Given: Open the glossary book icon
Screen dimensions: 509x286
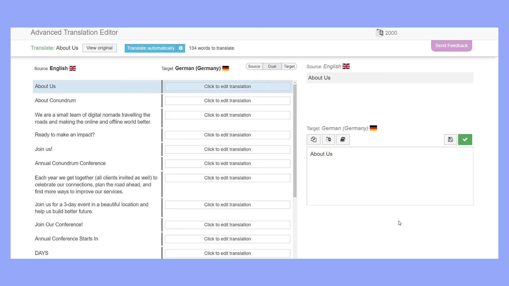Looking at the screenshot, I should [x=343, y=139].
